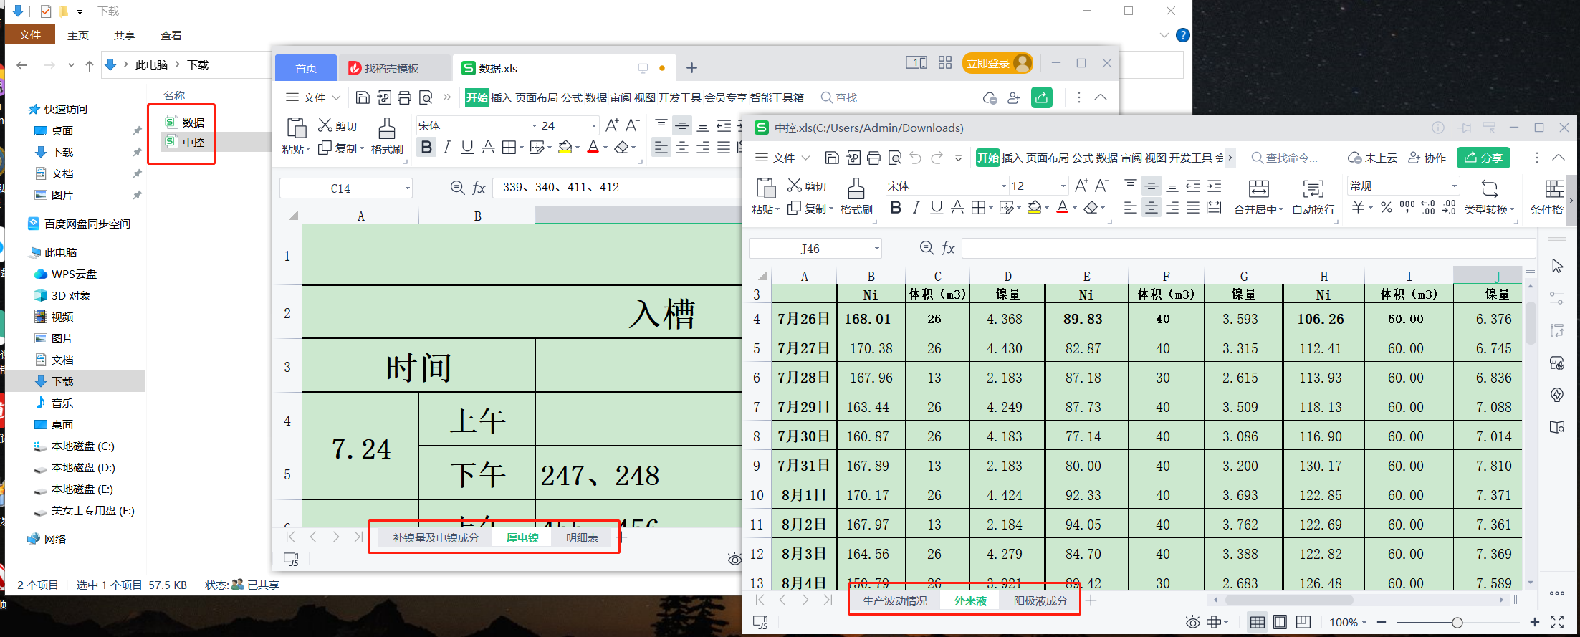Click the save icon in 中控 toolbar
Viewport: 1580px width, 637px height.
click(x=832, y=158)
